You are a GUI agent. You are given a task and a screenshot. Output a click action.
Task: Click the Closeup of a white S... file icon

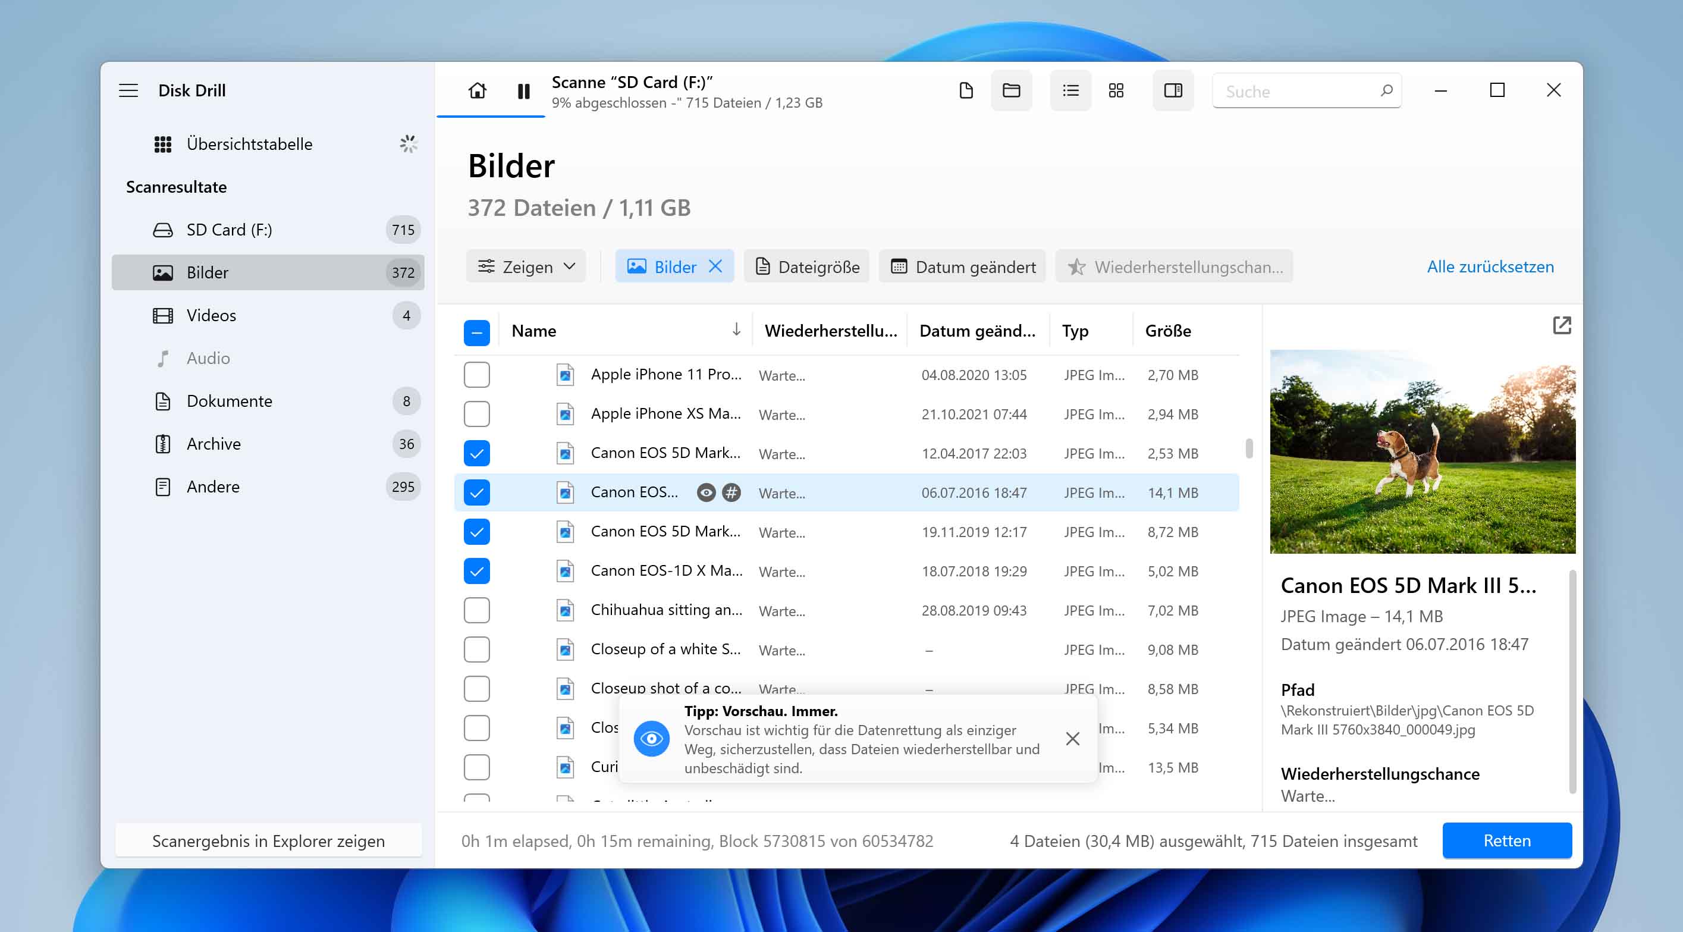(x=564, y=649)
